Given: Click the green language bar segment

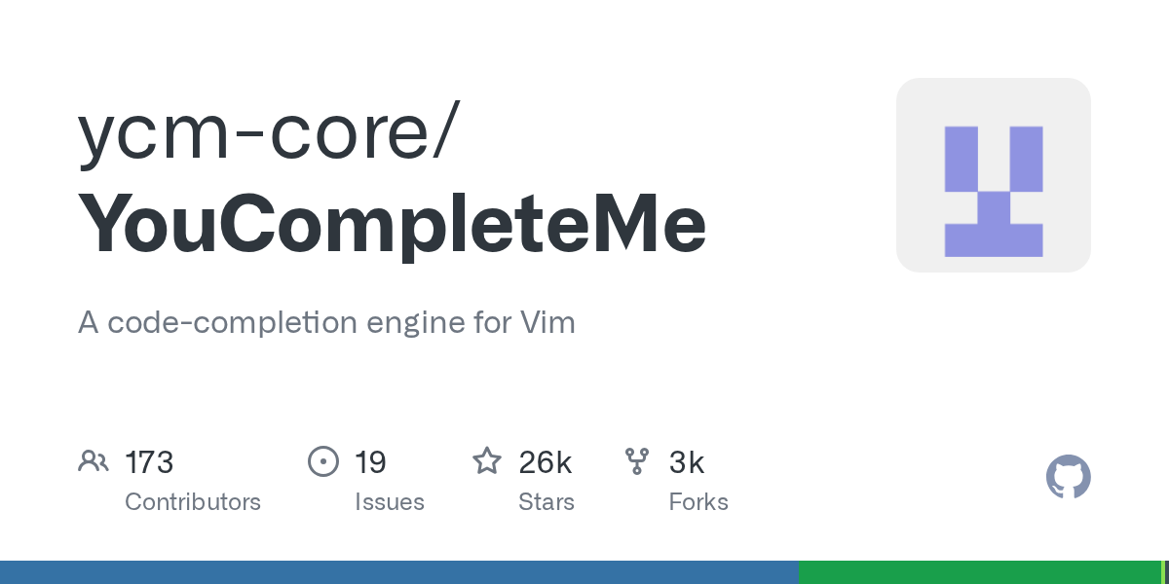Looking at the screenshot, I should pos(979,572).
